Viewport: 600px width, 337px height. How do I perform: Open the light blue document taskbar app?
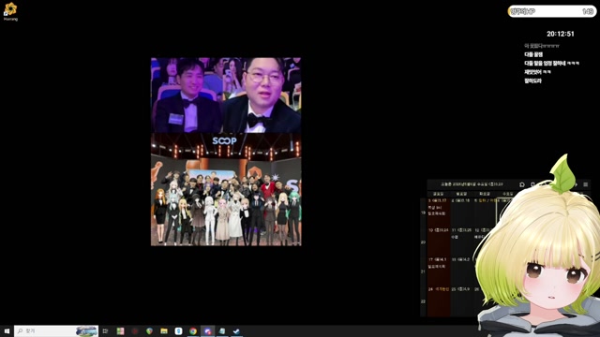(x=222, y=330)
